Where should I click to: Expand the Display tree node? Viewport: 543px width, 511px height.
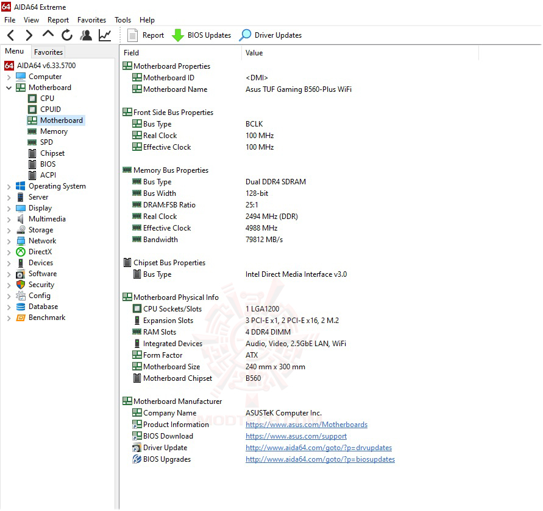(x=9, y=209)
